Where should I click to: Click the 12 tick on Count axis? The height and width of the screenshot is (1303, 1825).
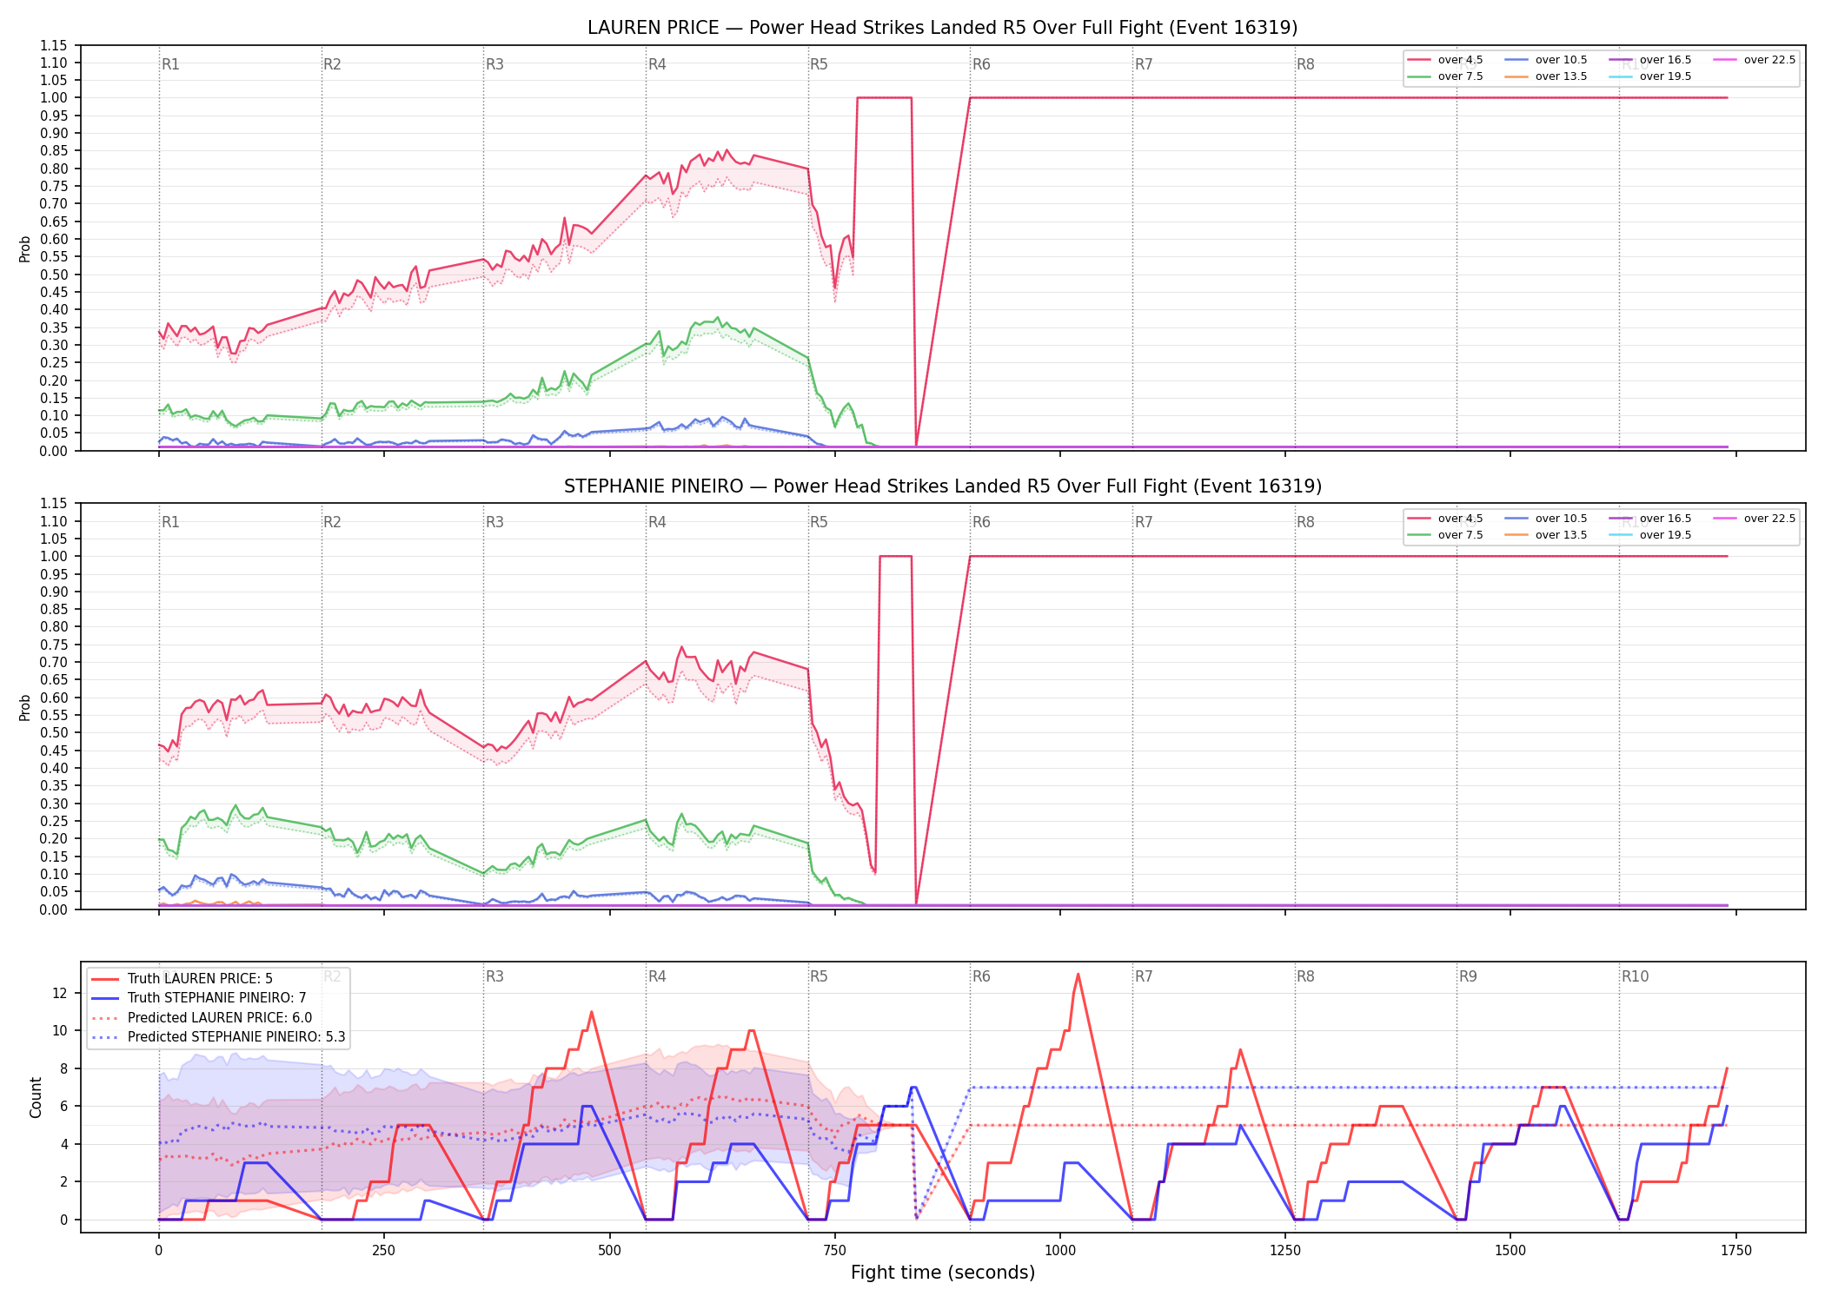tap(60, 993)
